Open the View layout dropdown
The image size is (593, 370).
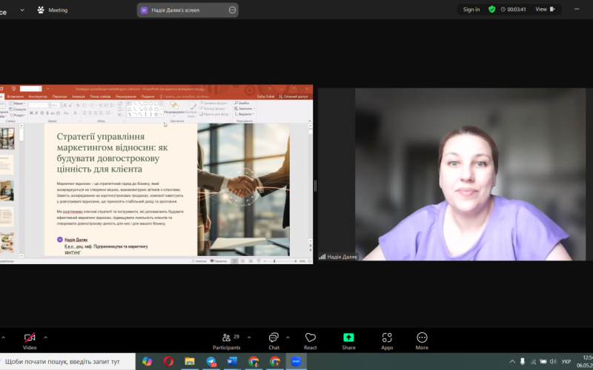(x=545, y=10)
